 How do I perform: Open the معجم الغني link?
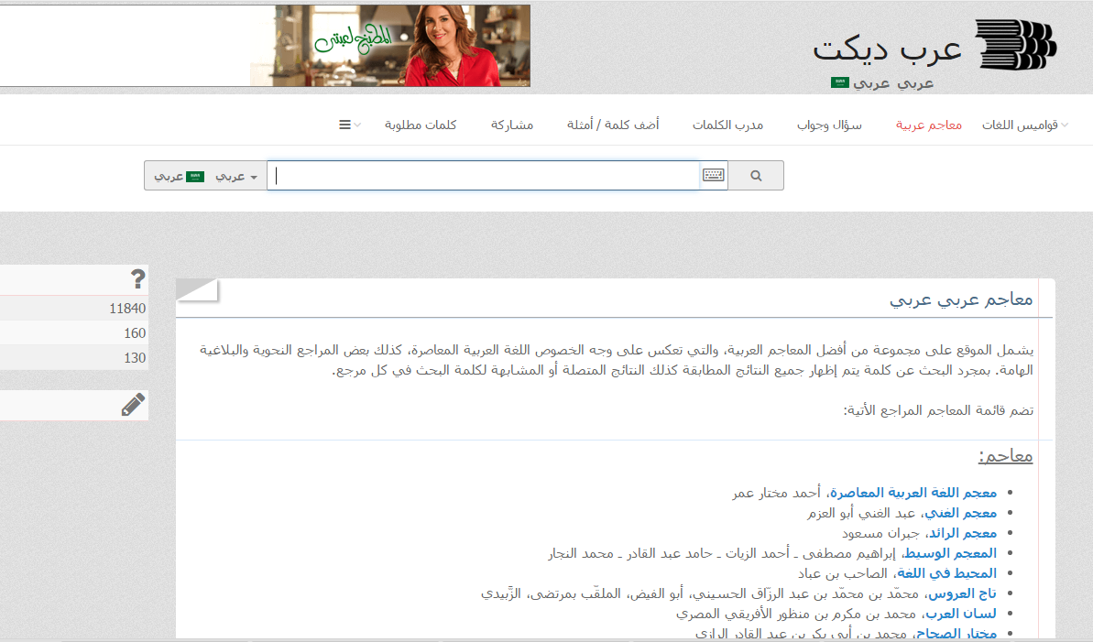click(x=960, y=513)
